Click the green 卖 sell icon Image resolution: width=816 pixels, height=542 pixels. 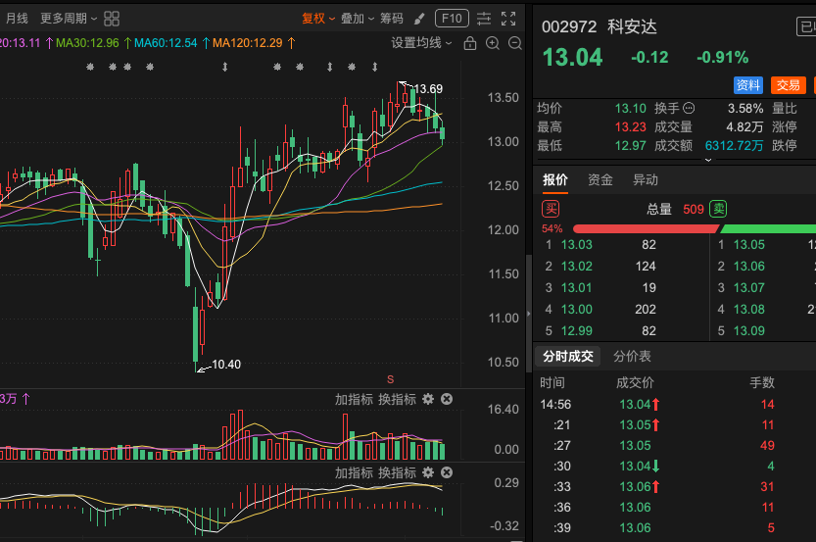pyautogui.click(x=718, y=210)
